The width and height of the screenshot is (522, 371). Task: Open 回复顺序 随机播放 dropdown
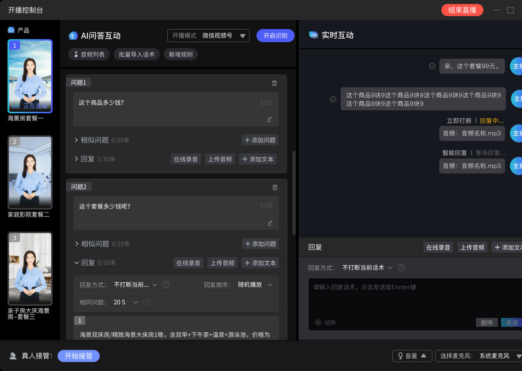(255, 285)
